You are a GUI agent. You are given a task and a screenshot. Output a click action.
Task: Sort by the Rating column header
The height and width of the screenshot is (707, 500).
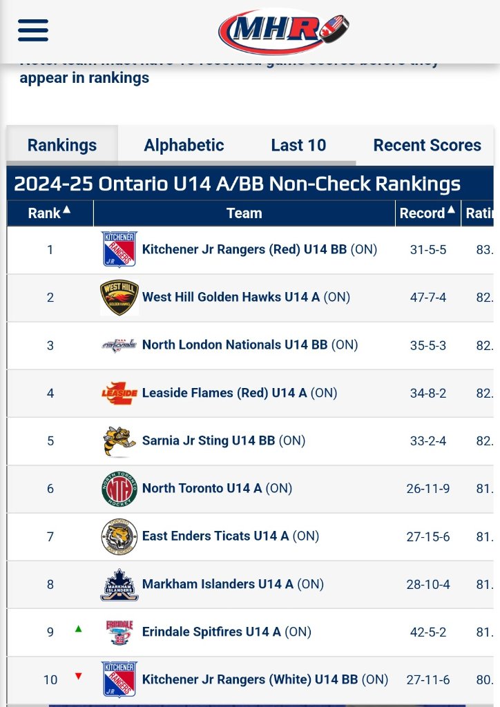(478, 213)
